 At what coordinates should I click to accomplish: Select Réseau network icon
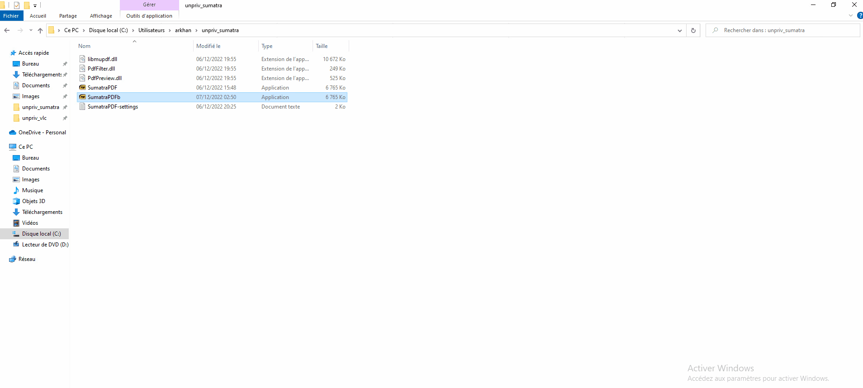pyautogui.click(x=13, y=259)
